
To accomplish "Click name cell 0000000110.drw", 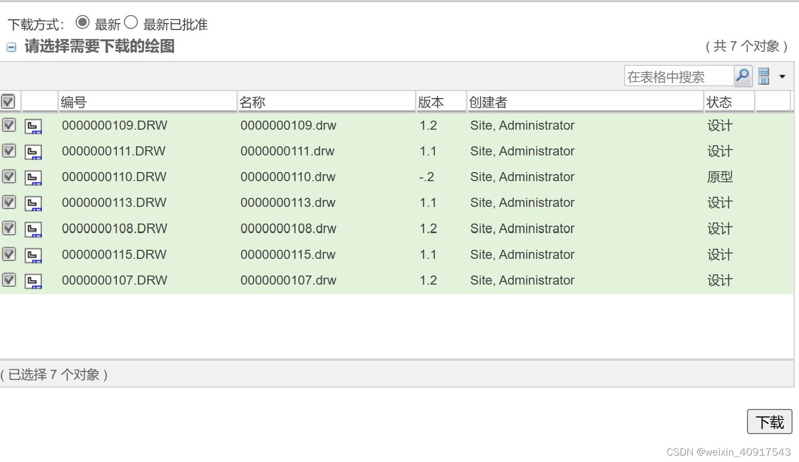I will point(288,177).
